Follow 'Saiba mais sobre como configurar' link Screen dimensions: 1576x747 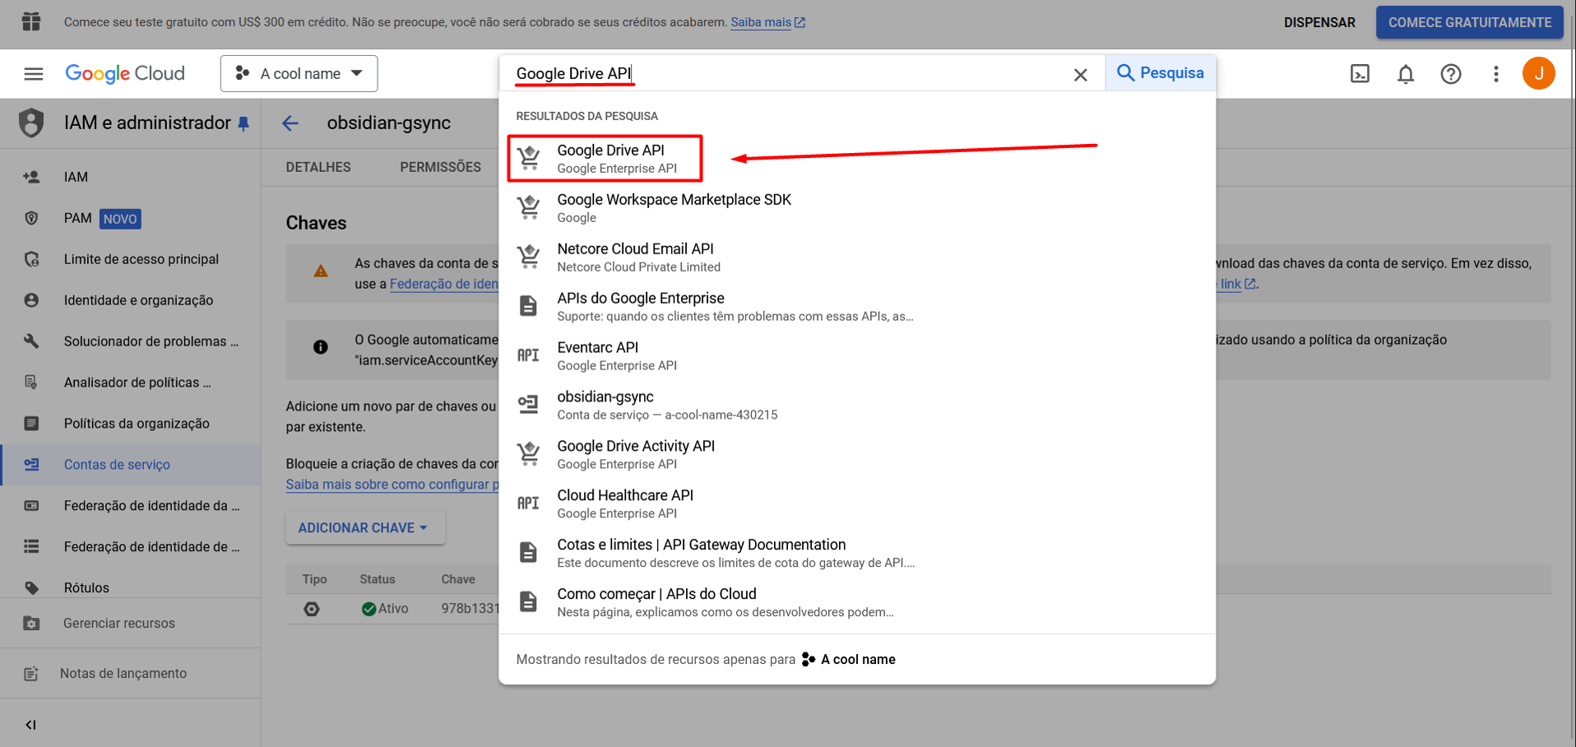pyautogui.click(x=392, y=485)
